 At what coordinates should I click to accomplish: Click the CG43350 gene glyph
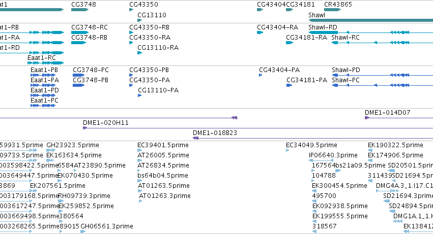click(x=131, y=10)
